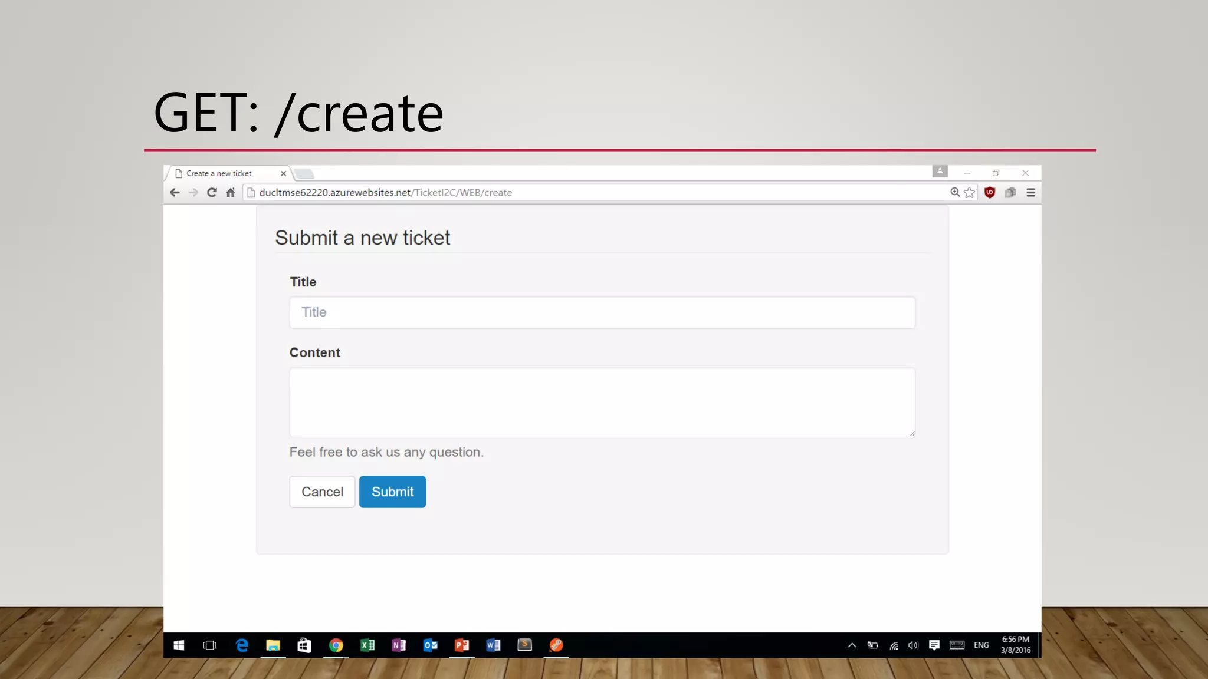Image resolution: width=1208 pixels, height=679 pixels.
Task: Click the grey extension icon beside uBlock
Action: click(1010, 193)
